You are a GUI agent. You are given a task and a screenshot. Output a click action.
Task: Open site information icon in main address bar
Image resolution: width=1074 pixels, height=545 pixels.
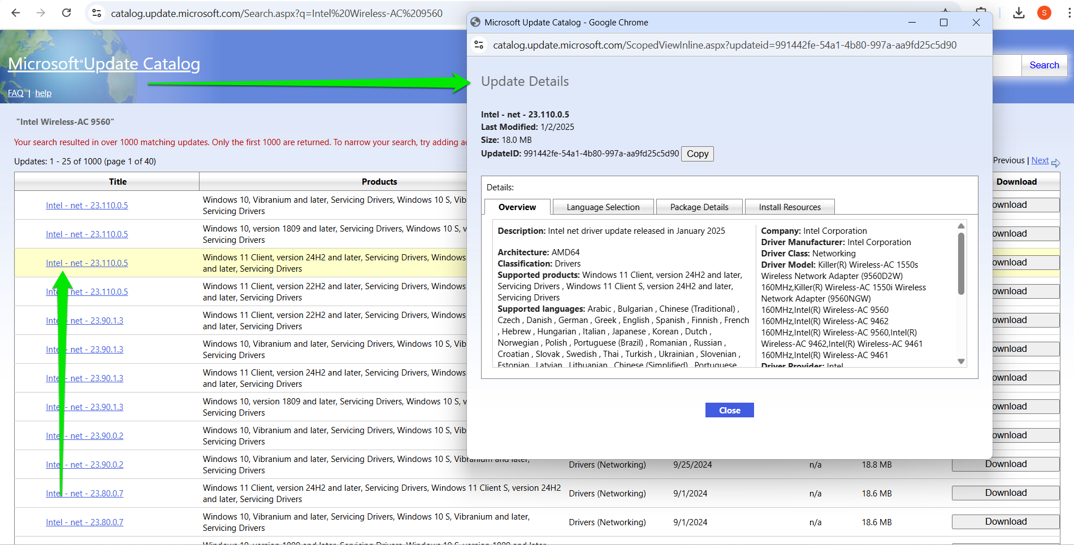pyautogui.click(x=97, y=13)
